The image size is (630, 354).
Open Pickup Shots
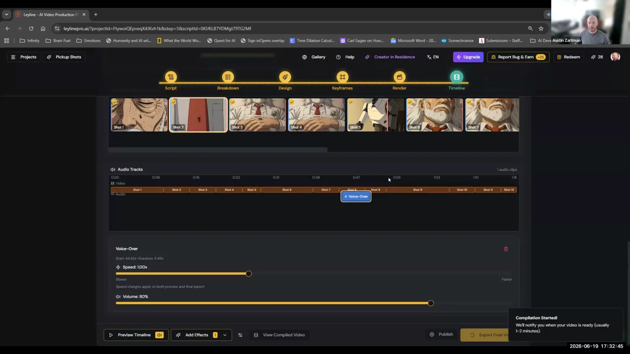tap(64, 57)
